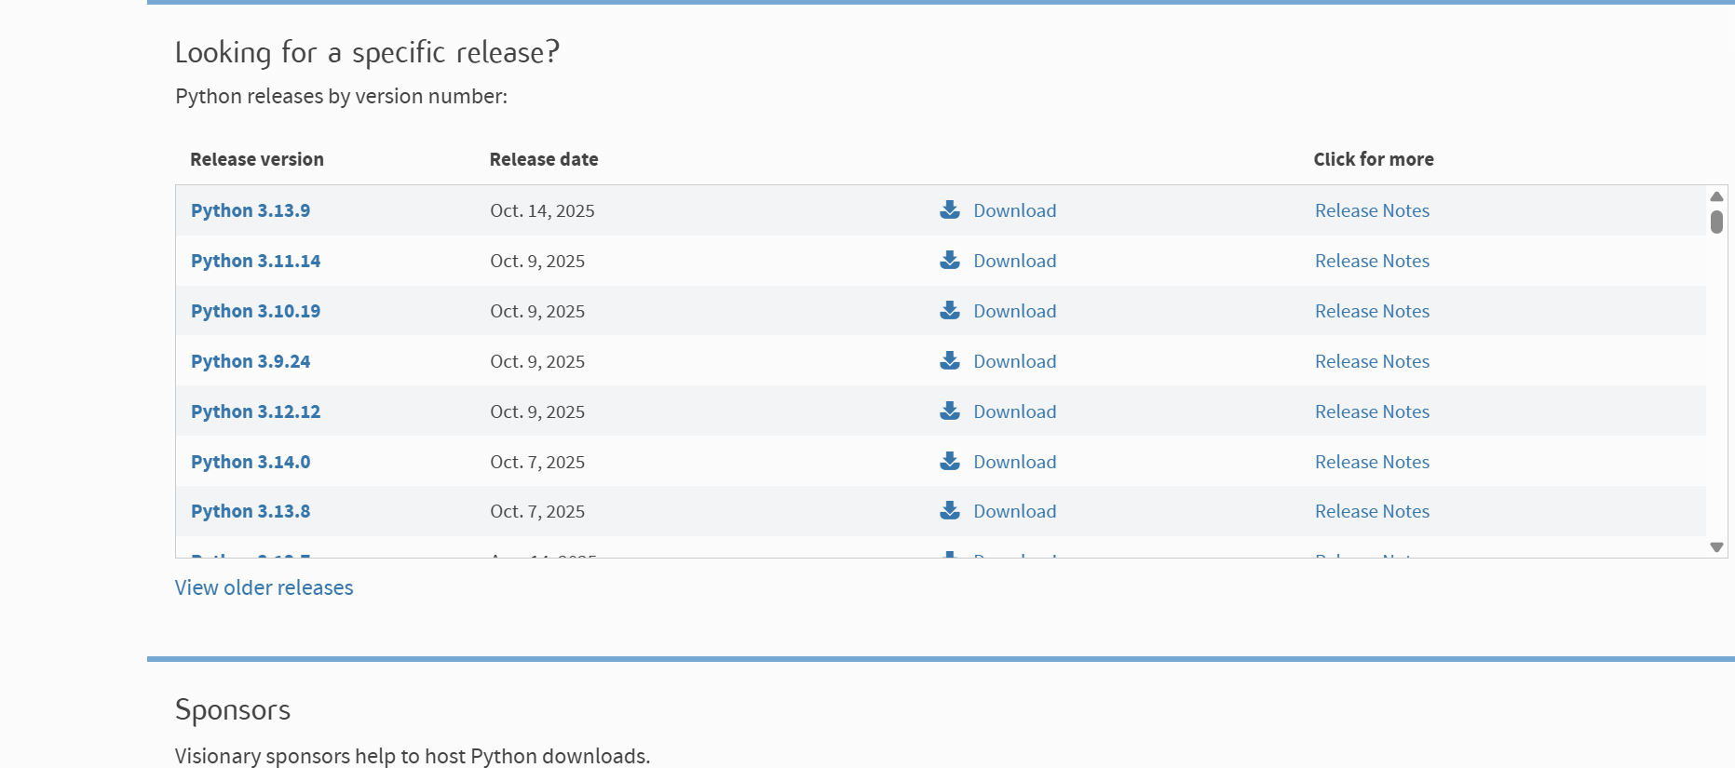Click the Oct. 14, 2025 release date

pyautogui.click(x=542, y=210)
